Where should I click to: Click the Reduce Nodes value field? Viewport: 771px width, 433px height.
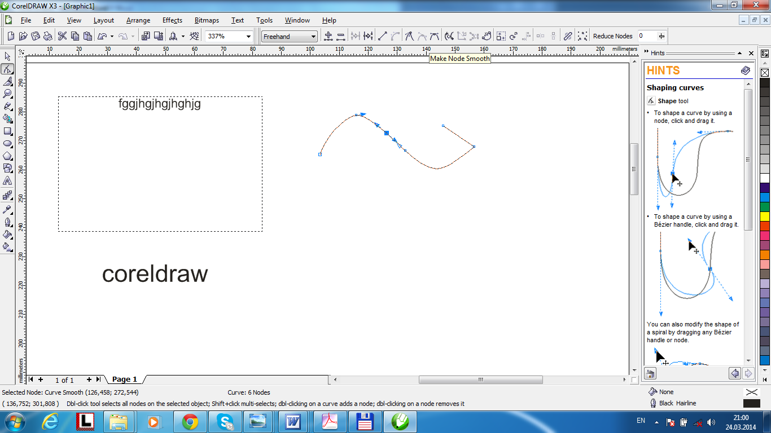647,36
